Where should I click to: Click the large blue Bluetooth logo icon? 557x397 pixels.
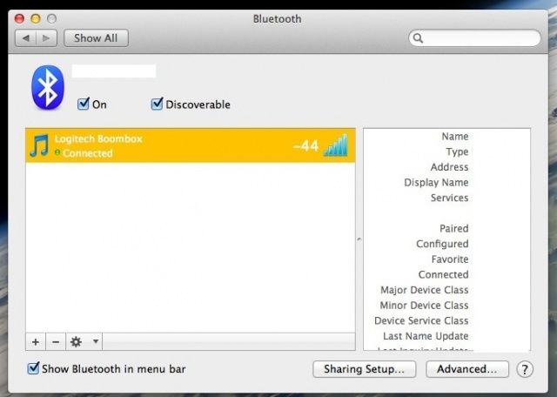pyautogui.click(x=50, y=87)
